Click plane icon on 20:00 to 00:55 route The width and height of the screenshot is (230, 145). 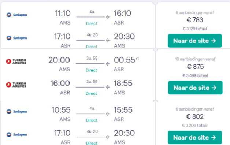(x=108, y=64)
